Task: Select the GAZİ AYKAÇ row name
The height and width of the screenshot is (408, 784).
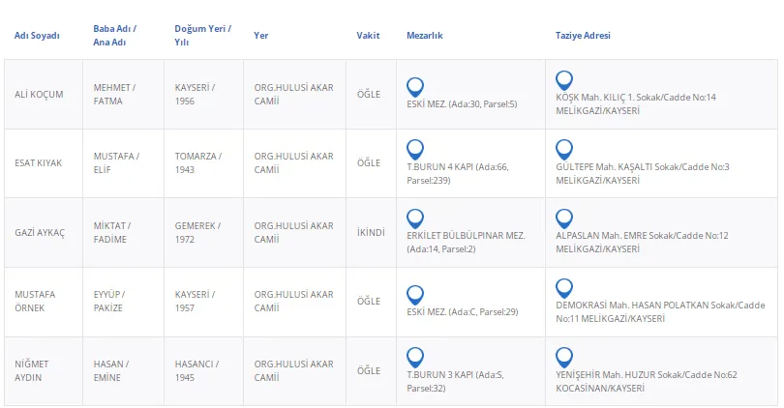Action: tap(40, 232)
